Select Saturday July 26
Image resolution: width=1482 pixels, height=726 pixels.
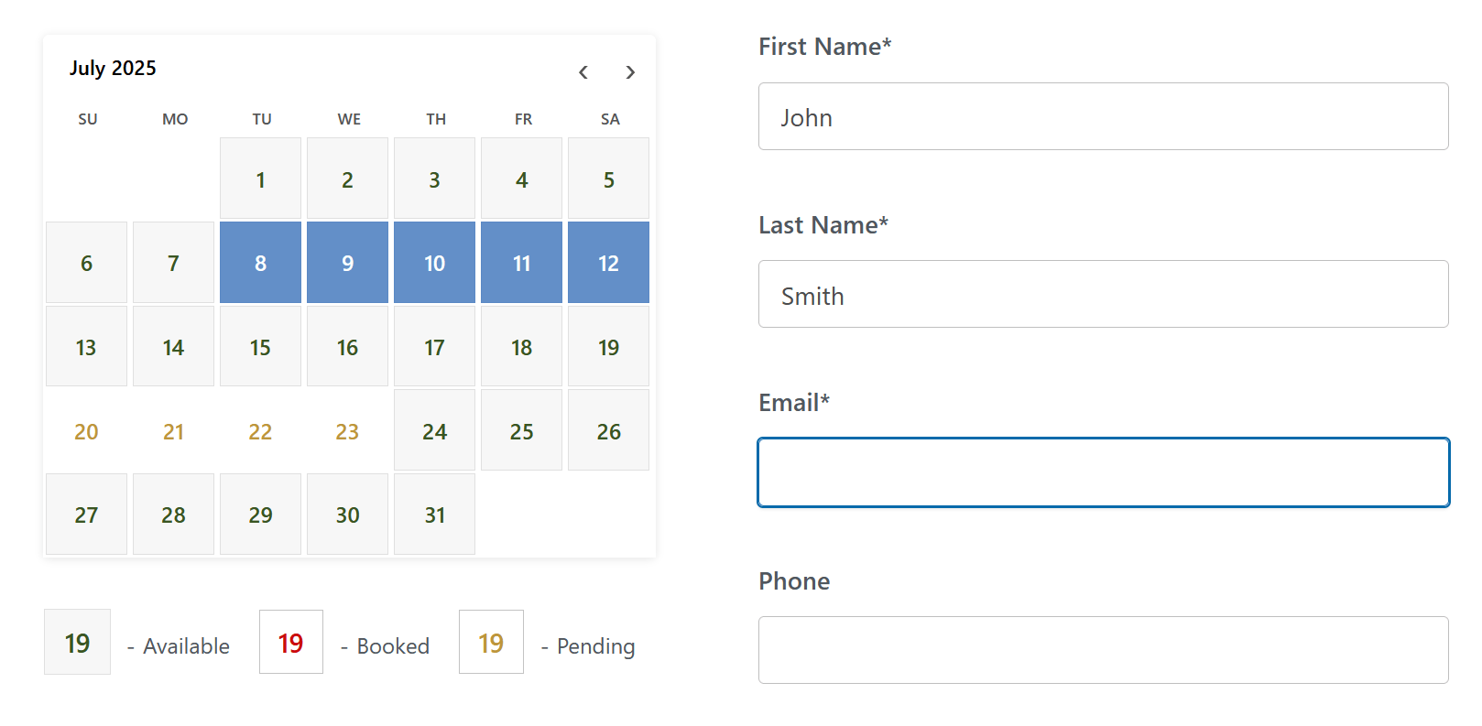608,431
